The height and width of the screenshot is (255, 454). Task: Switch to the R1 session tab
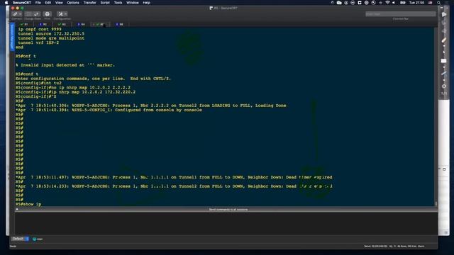click(24, 24)
